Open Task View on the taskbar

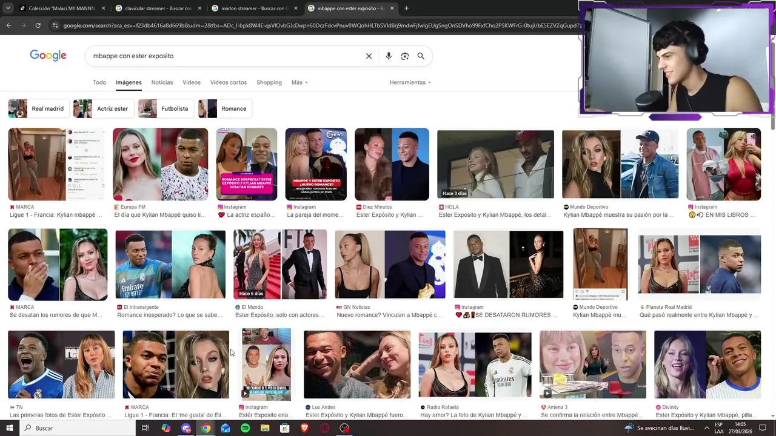pos(145,428)
